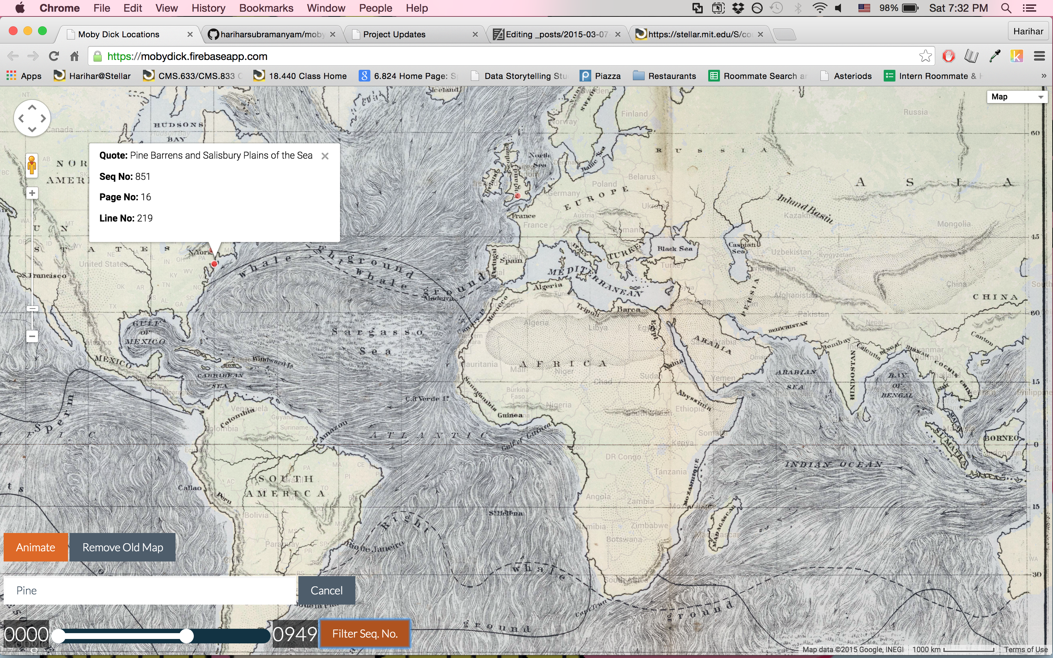Open the CMS.633/CMS.833 bookmark
The image size is (1053, 658).
tap(192, 76)
